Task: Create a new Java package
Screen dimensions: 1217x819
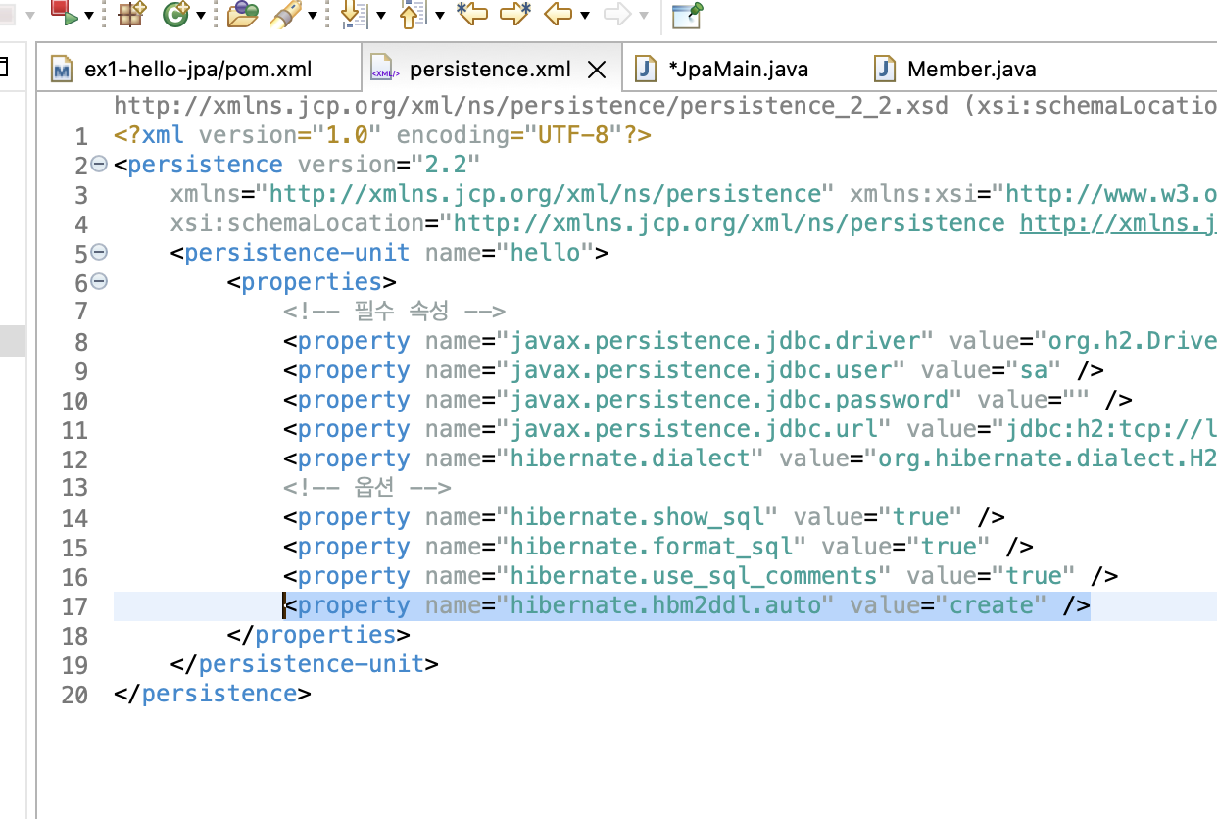Action: coord(131,14)
